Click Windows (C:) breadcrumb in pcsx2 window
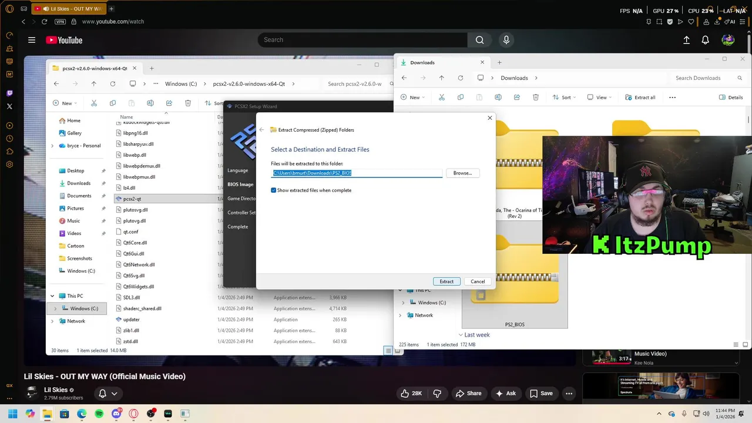This screenshot has height=423, width=752. tap(181, 84)
